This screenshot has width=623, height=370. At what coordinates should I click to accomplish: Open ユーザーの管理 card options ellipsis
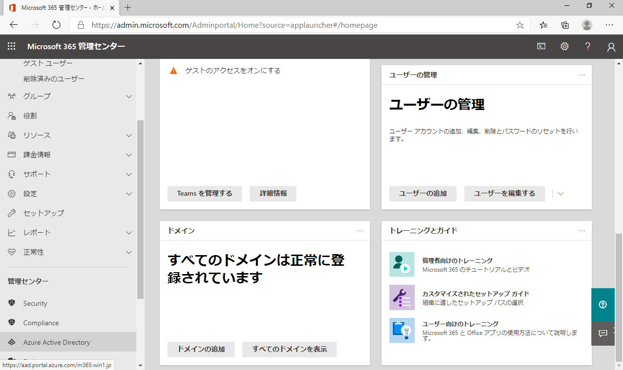click(582, 75)
